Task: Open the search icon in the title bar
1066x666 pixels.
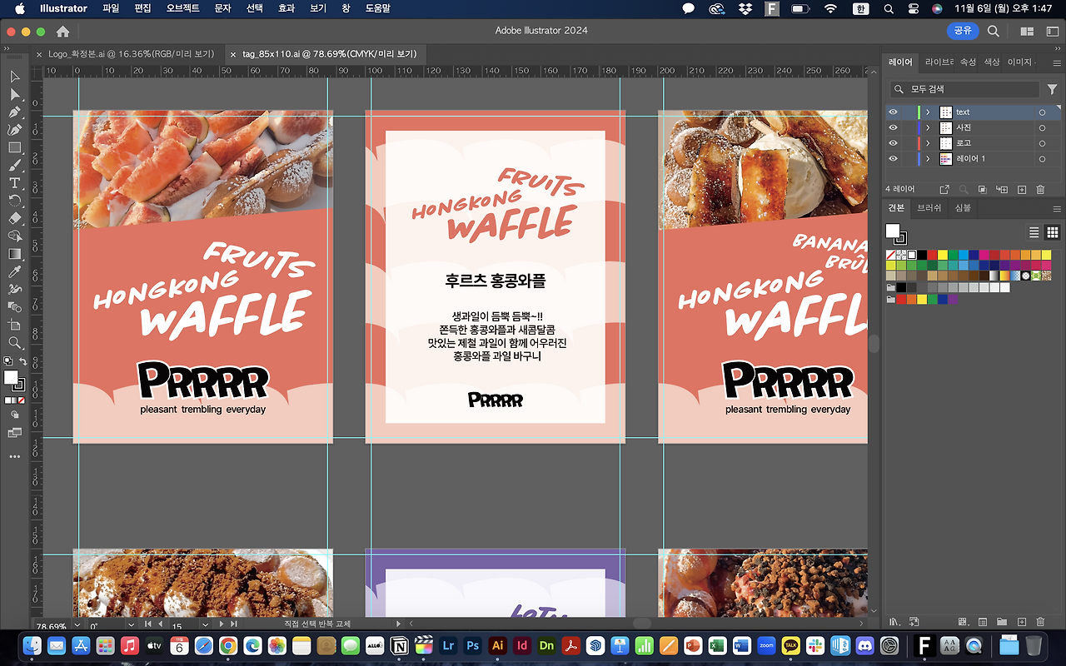Action: 994,31
